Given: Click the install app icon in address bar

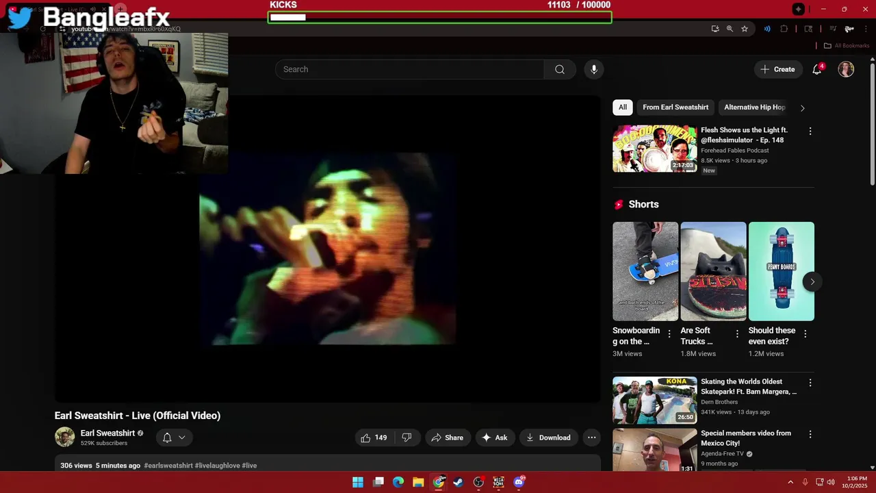Looking at the screenshot, I should pos(715,29).
